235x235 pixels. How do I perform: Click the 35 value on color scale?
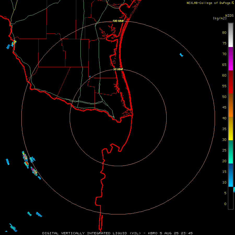(x=224, y=129)
